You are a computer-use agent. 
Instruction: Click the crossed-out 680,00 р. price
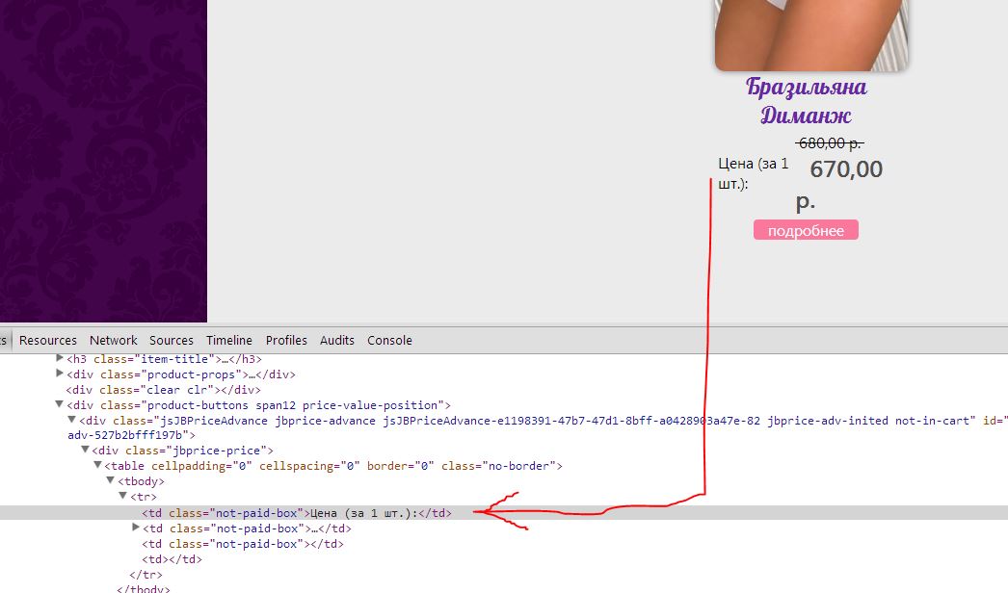pyautogui.click(x=829, y=143)
